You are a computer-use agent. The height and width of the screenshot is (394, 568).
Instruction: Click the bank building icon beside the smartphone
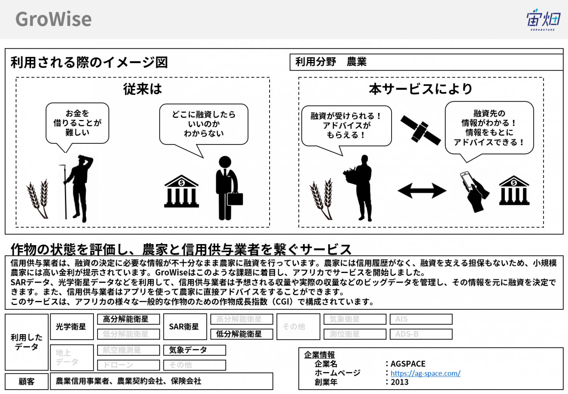(x=514, y=190)
